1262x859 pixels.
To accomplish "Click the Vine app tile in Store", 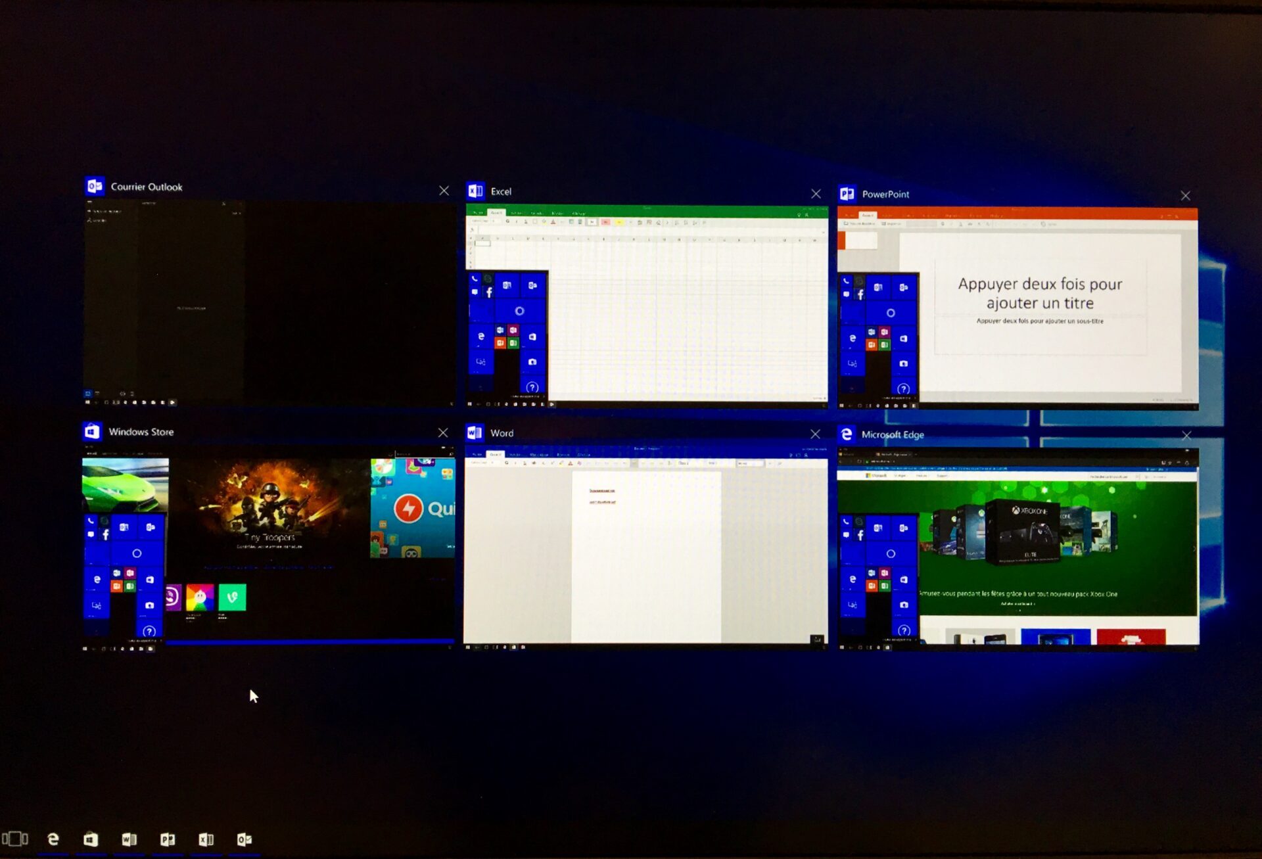I will pyautogui.click(x=232, y=597).
